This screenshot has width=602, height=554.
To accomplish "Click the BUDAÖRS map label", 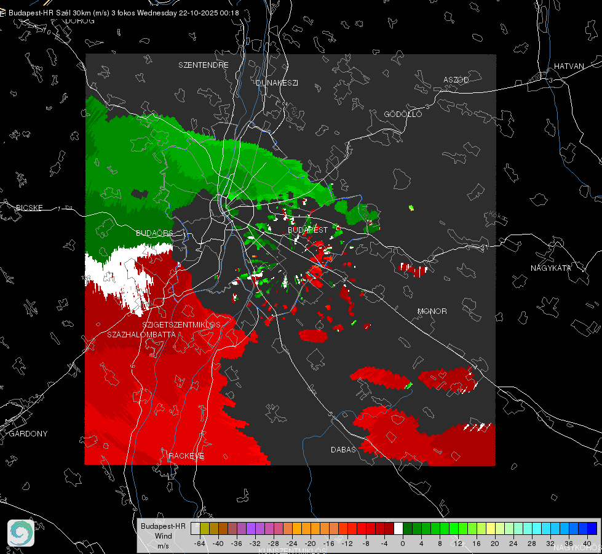I will pos(154,233).
